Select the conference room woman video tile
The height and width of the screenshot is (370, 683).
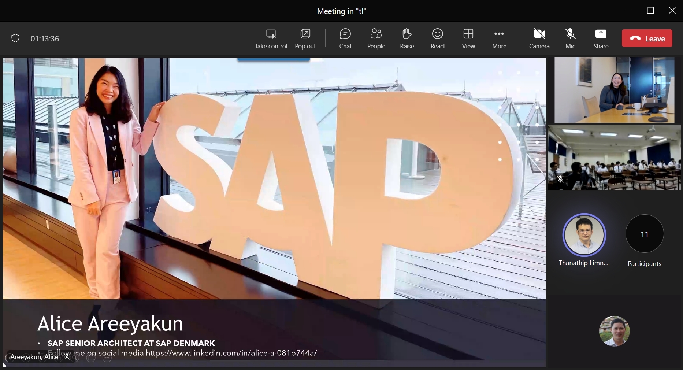pos(614,90)
